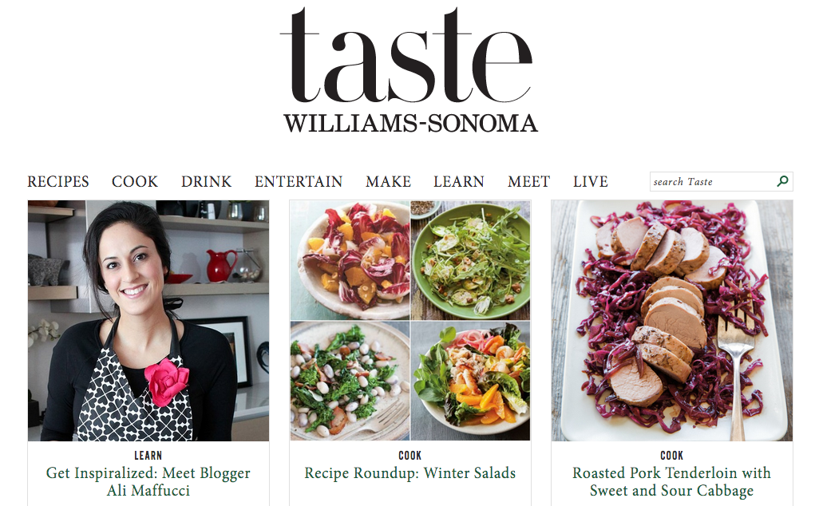Screen dimensions: 815x506
Task: Focus the search Taste input field
Action: [712, 181]
